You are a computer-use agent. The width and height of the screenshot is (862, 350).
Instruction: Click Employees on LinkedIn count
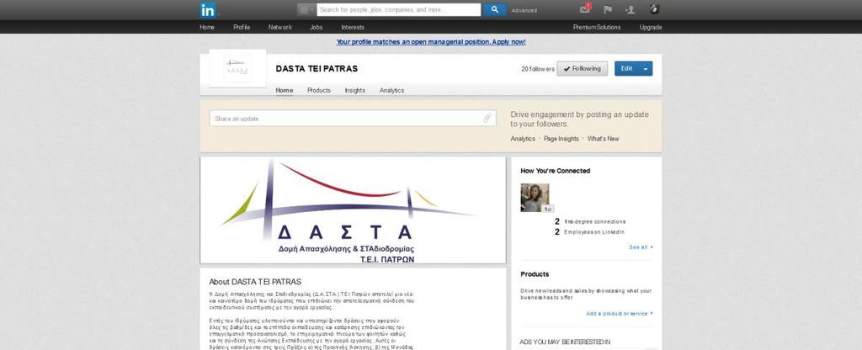pyautogui.click(x=589, y=232)
